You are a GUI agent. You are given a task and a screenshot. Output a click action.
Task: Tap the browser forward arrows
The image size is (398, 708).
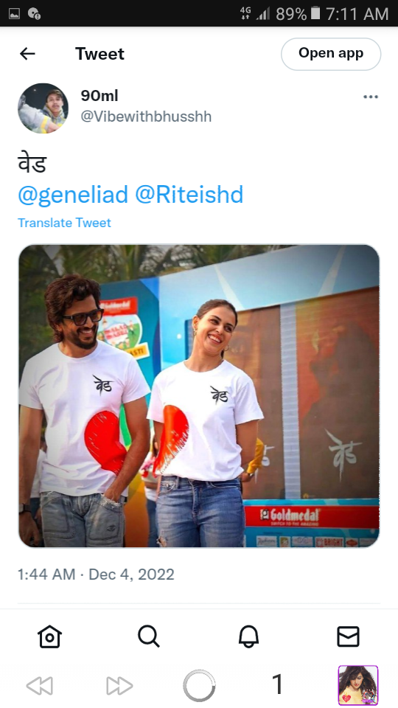point(119,686)
